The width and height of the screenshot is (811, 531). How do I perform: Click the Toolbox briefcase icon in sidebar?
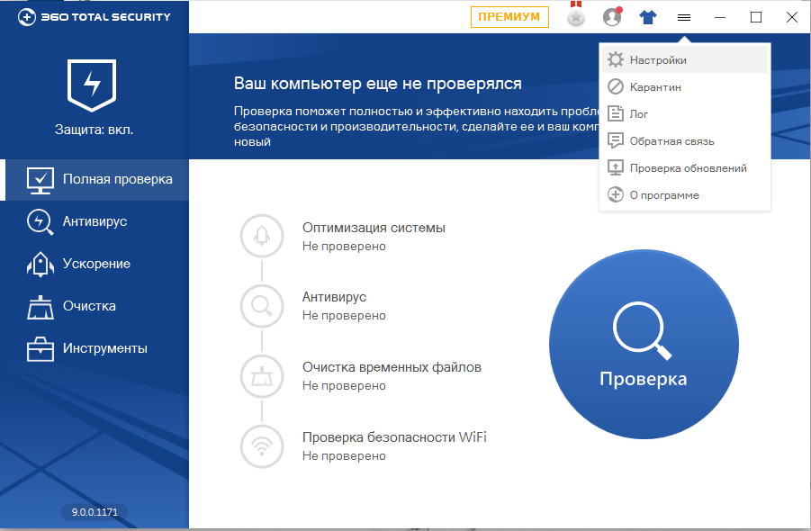click(41, 349)
